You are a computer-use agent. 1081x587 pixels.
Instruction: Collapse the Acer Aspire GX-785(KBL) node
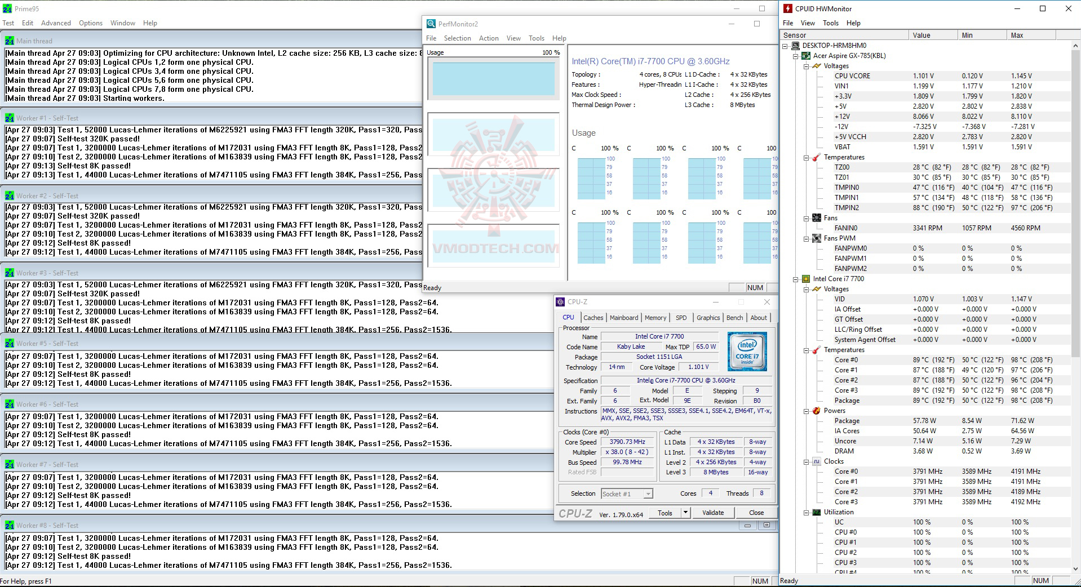(796, 56)
